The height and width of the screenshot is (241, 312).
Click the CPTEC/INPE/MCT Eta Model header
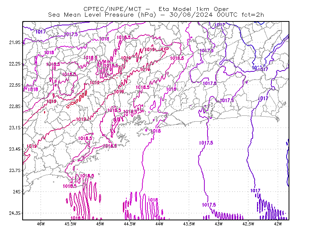pyautogui.click(x=156, y=9)
